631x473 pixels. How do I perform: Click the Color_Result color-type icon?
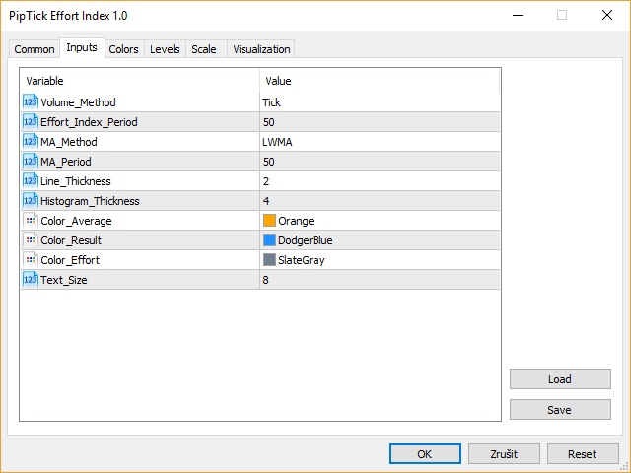point(30,240)
